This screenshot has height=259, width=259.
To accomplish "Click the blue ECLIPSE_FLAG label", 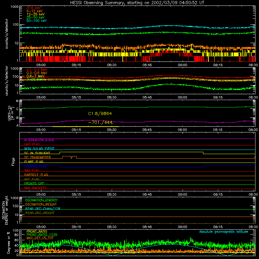I will (35, 166).
